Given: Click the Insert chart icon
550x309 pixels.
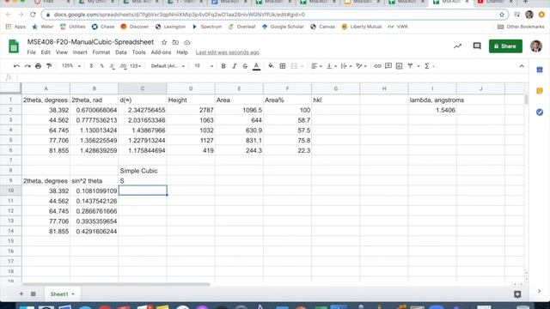Looking at the screenshot, I should tap(399, 66).
